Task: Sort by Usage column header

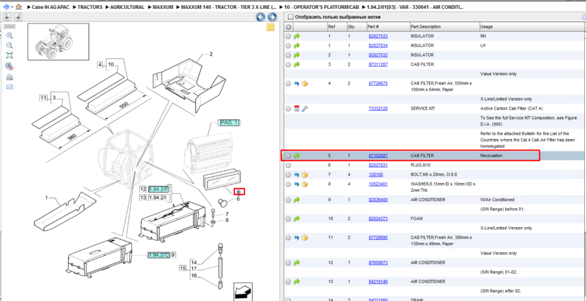Action: 486,26
